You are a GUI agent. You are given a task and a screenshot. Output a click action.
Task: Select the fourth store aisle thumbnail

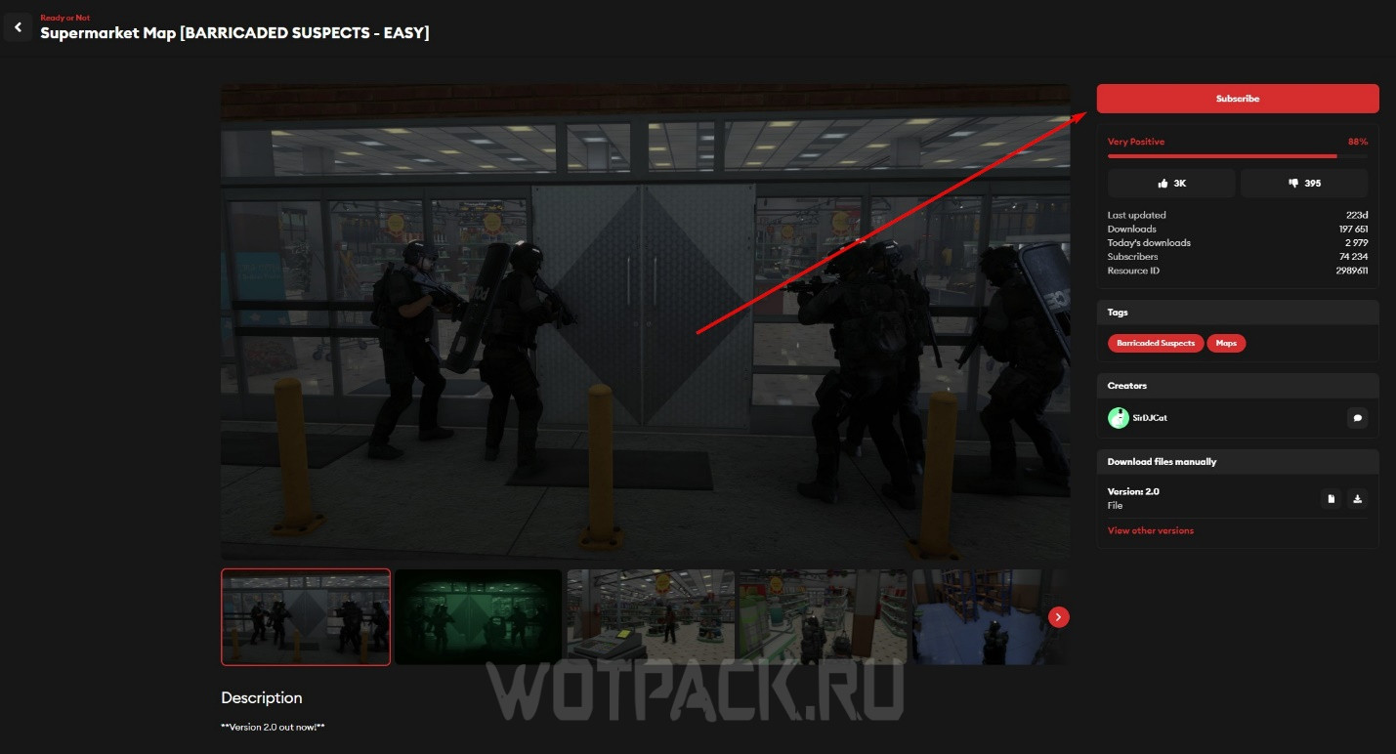click(x=822, y=616)
